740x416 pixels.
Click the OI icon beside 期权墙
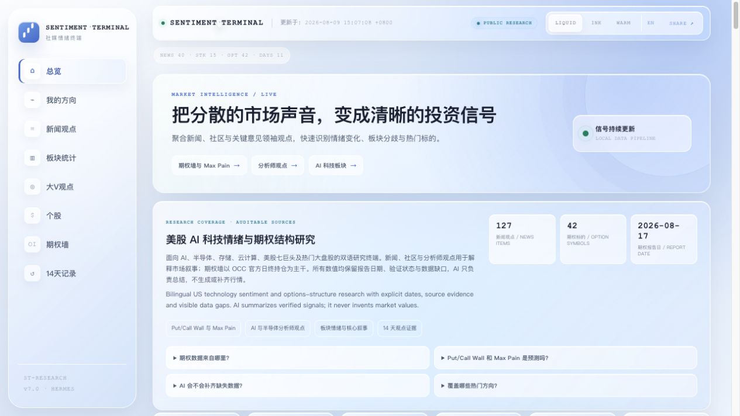[x=32, y=244]
